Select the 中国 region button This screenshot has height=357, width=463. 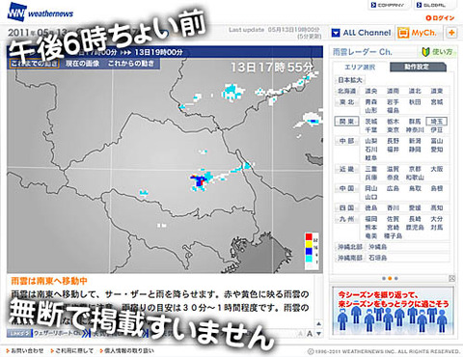pyautogui.click(x=346, y=188)
